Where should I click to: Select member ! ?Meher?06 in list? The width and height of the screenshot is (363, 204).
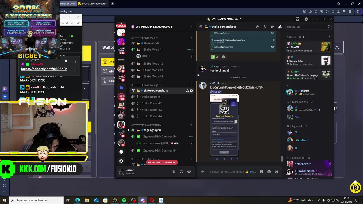click(309, 164)
